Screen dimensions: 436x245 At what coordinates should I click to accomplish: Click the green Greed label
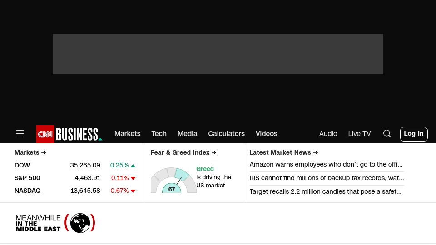coord(205,169)
